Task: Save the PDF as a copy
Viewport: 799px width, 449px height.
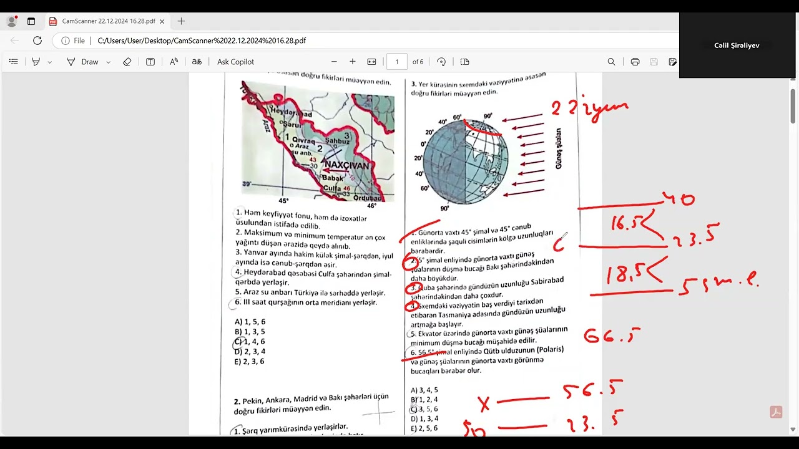Action: point(672,62)
